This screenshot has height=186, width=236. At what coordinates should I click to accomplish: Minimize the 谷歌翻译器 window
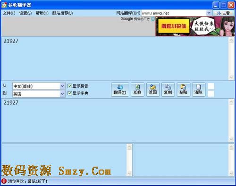[216, 5]
